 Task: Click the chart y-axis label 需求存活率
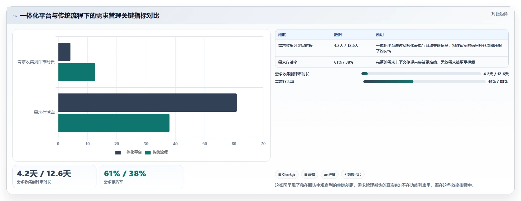[x=44, y=112]
